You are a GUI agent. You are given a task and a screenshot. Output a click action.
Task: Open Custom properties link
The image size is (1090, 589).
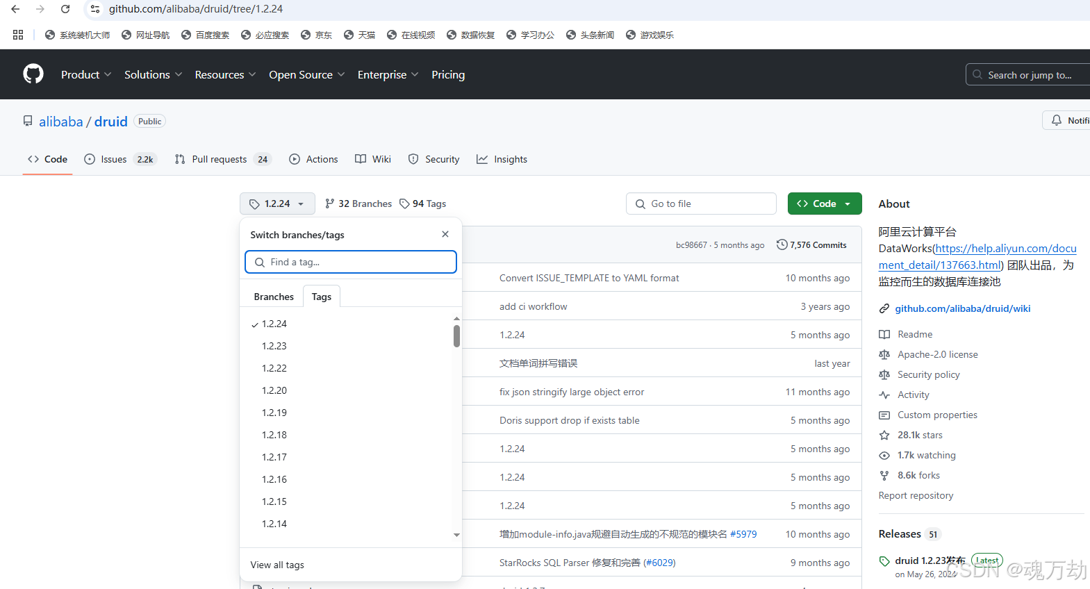[x=937, y=415]
